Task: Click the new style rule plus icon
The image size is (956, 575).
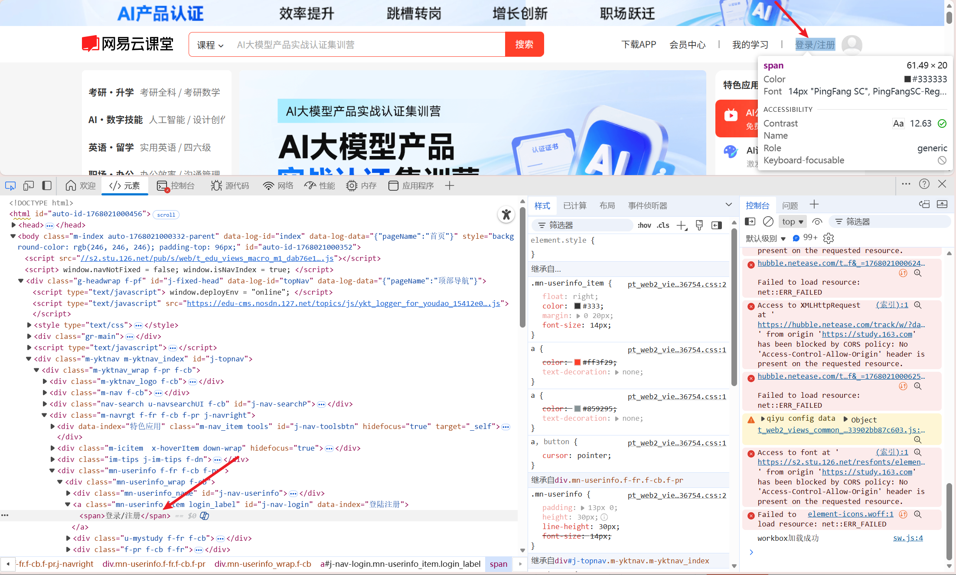Action: tap(682, 225)
